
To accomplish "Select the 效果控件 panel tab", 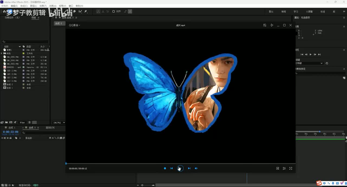I will point(12,18).
